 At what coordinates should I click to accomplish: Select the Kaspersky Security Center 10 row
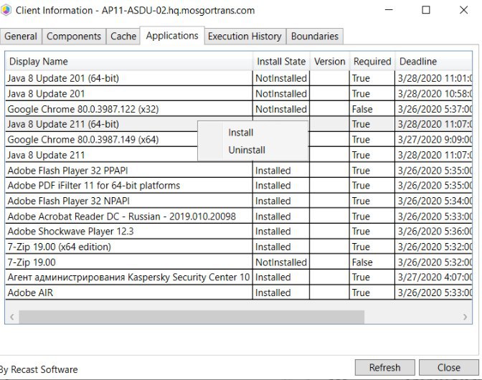(239, 277)
